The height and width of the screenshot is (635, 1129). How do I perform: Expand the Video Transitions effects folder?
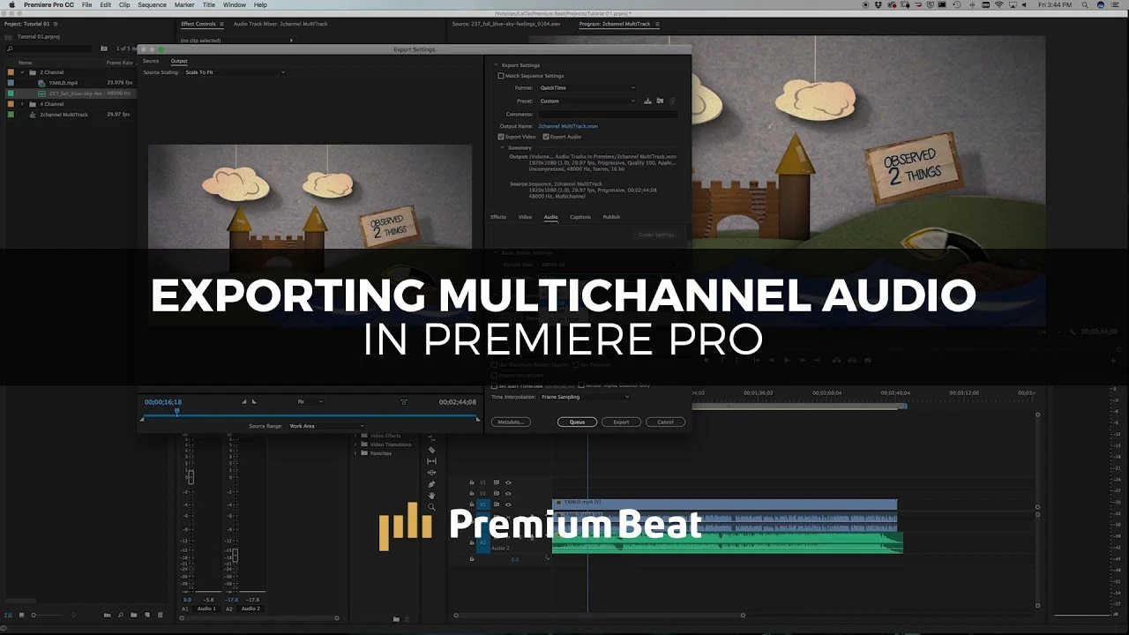pyautogui.click(x=356, y=444)
